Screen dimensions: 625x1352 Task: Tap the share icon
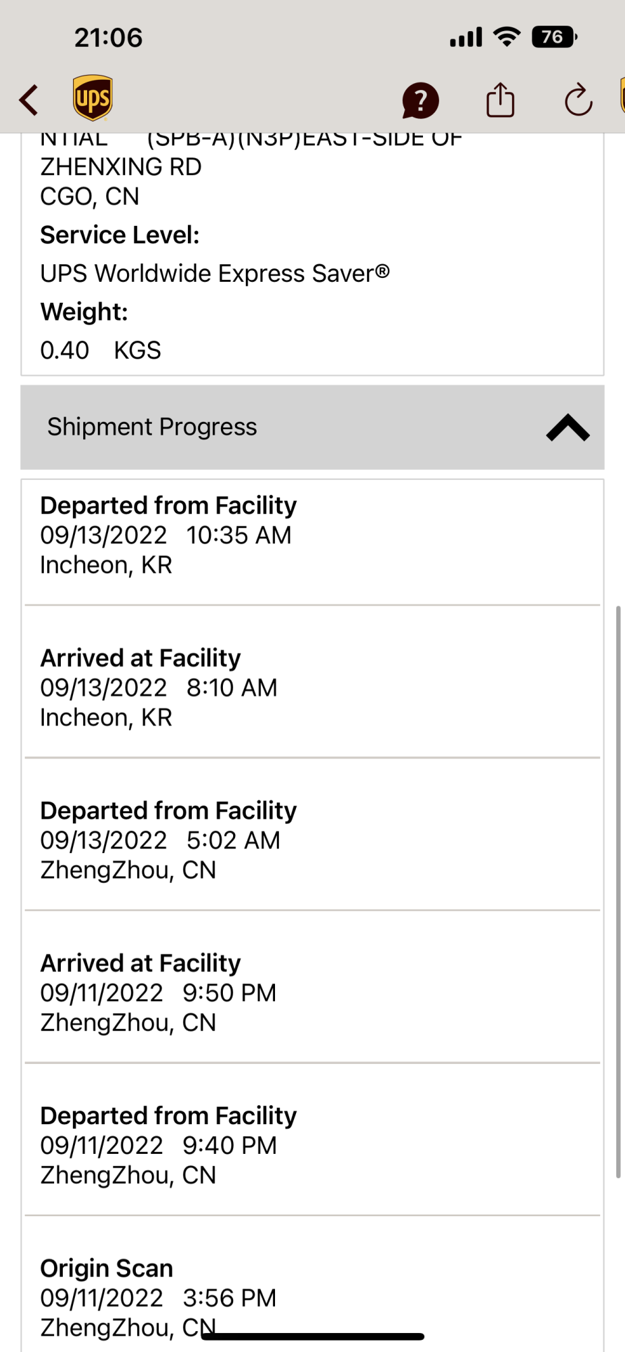500,99
